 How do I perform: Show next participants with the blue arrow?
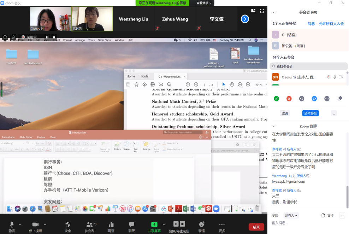click(245, 19)
